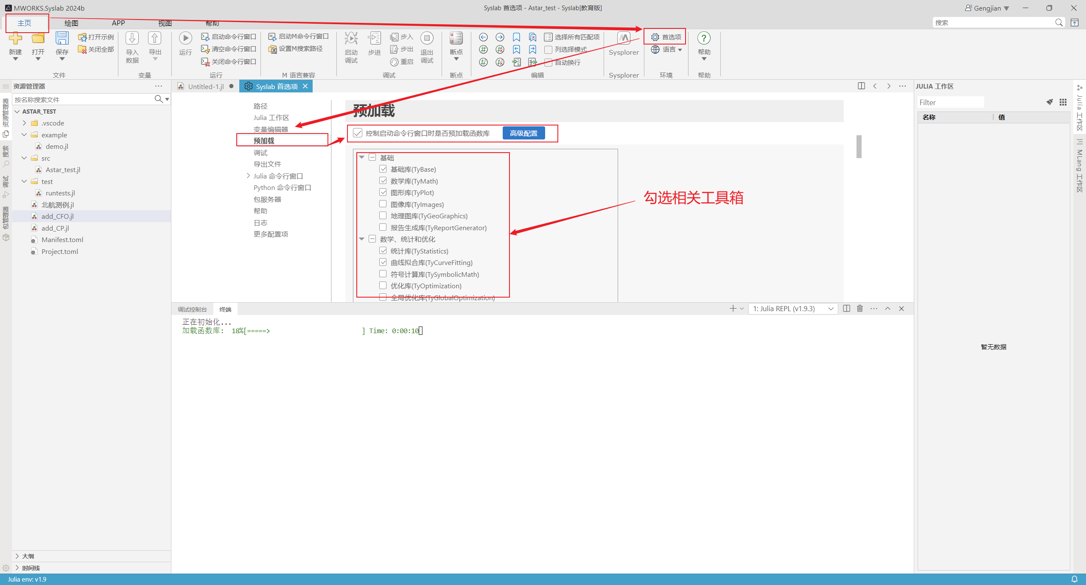Image resolution: width=1086 pixels, height=585 pixels.
Task: Click the Filter field in Julia workspace
Action: tap(950, 102)
